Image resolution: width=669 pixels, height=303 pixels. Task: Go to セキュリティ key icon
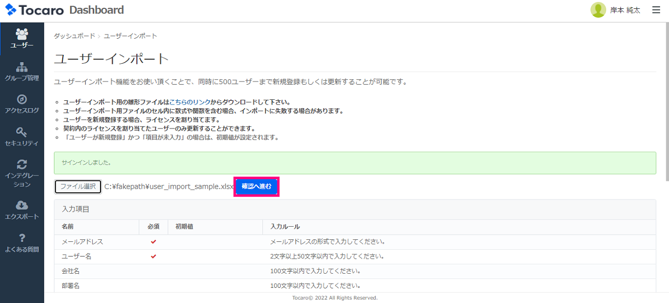coord(22,132)
